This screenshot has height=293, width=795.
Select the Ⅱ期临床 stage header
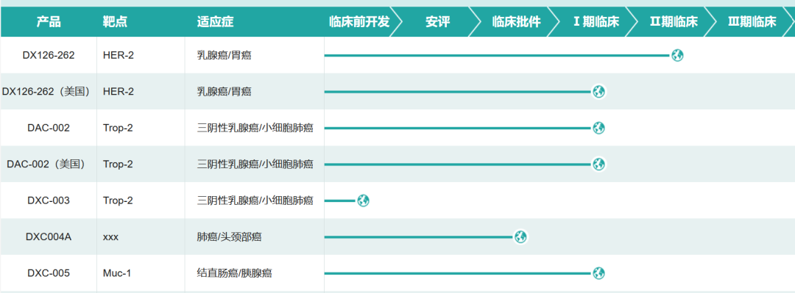click(674, 22)
